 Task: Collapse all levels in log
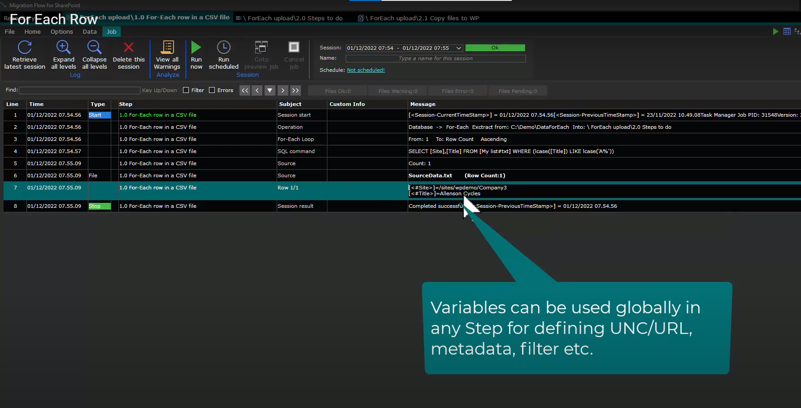[95, 55]
